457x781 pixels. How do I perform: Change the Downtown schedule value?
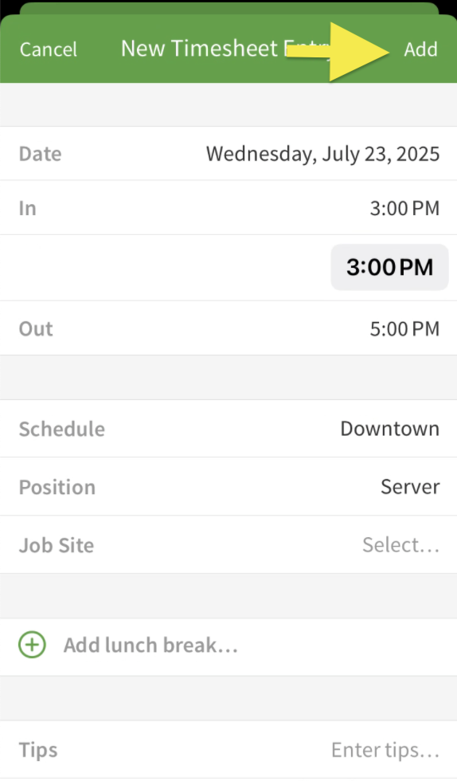pyautogui.click(x=390, y=429)
